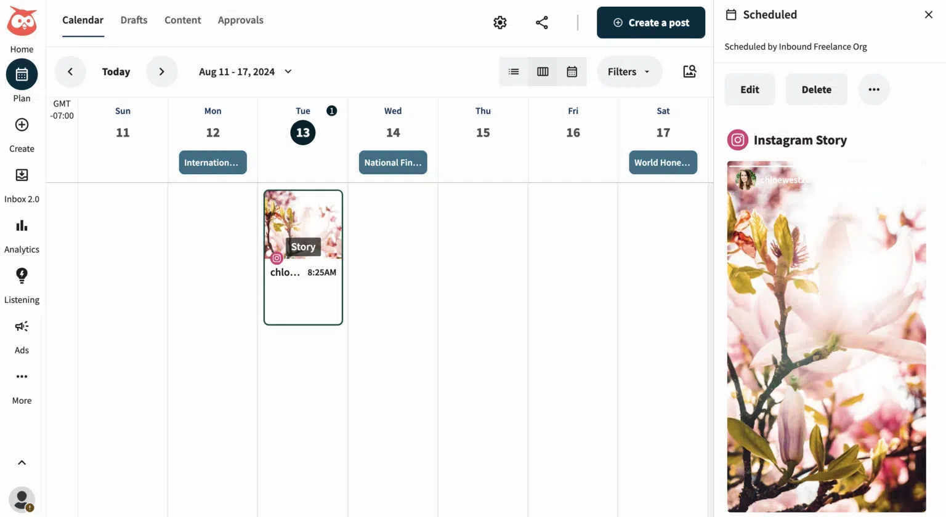
Task: Collapse the sidebar with the chevron
Action: coord(22,462)
